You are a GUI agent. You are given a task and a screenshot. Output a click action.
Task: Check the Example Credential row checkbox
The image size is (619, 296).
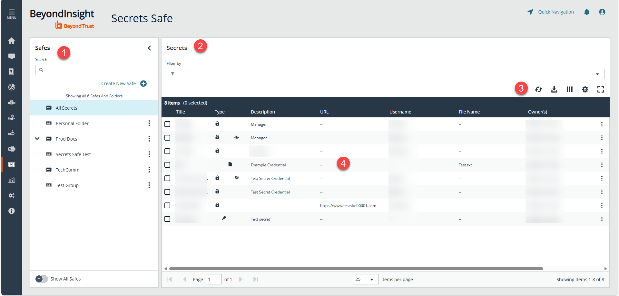click(167, 165)
